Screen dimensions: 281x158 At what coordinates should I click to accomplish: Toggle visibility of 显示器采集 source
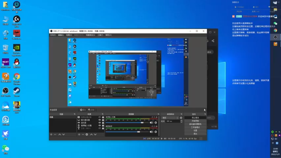(x=100, y=120)
